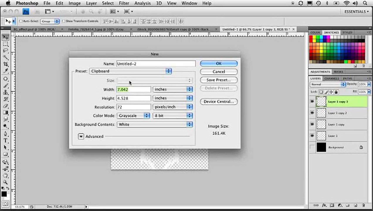Click Device Central button
Viewport: 373px width, 211px height.
tap(219, 102)
